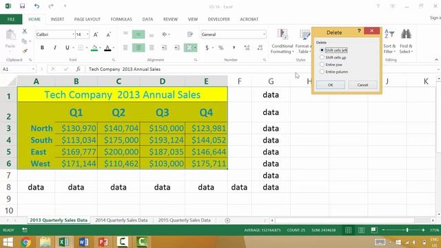Decrease font size with small A

[108, 34]
